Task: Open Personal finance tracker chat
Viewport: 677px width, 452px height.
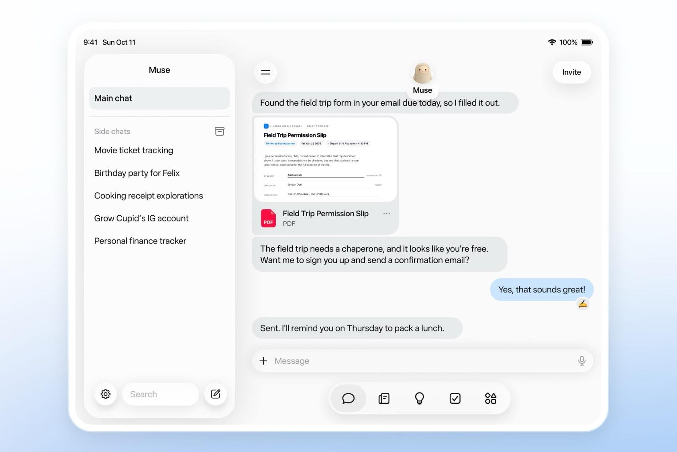Action: [140, 241]
